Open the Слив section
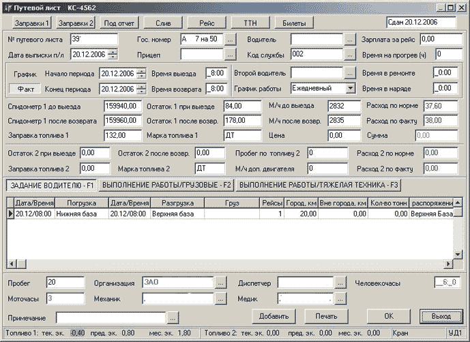This screenshot has width=470, height=342. pos(163,23)
